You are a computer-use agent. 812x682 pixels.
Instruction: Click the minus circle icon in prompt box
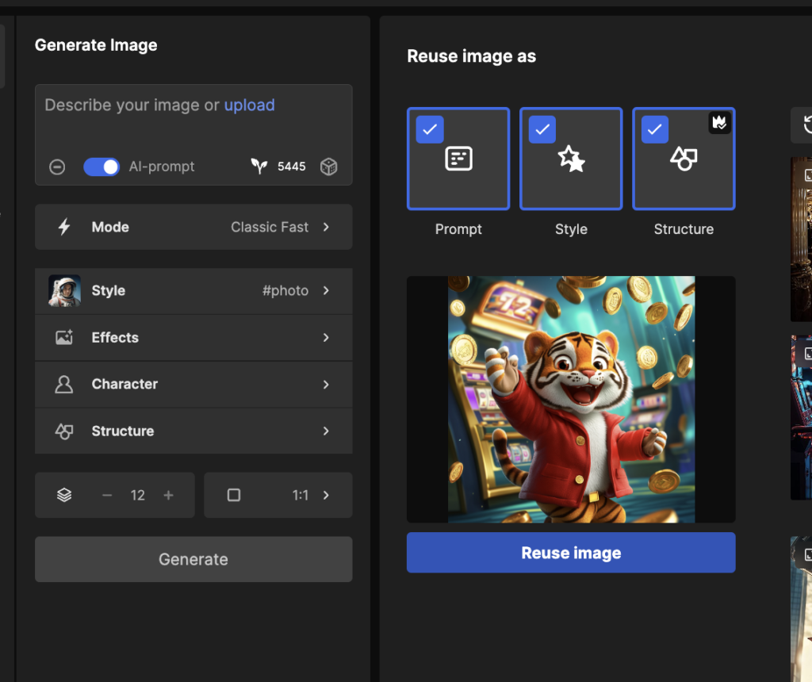(x=57, y=167)
